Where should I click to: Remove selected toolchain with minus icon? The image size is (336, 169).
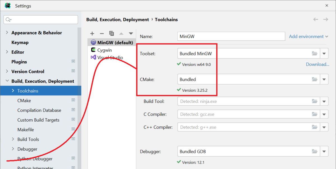point(102,33)
